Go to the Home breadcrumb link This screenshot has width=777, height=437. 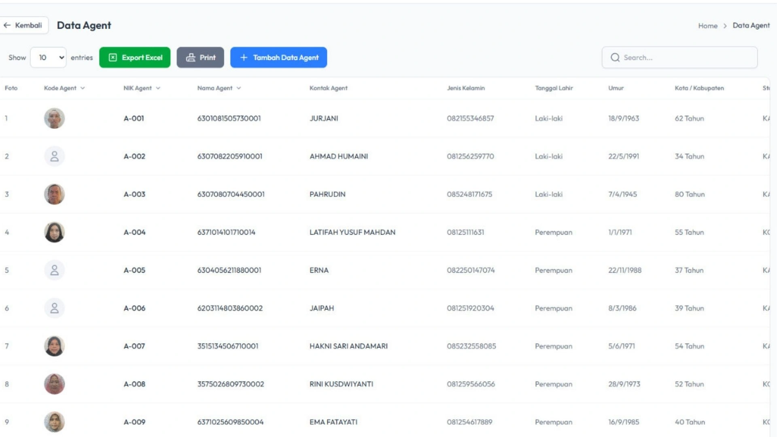coord(707,25)
